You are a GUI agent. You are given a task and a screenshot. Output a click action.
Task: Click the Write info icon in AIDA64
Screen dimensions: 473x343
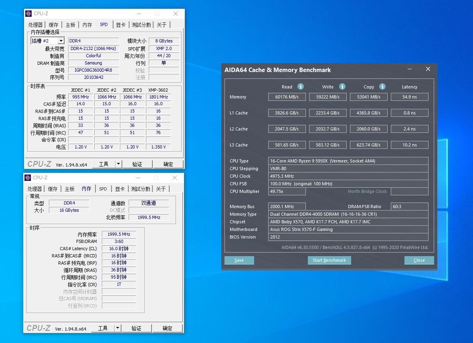[x=342, y=87]
